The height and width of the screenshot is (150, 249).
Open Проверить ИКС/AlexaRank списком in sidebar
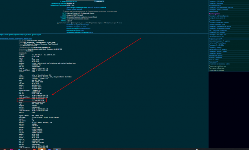(221, 7)
